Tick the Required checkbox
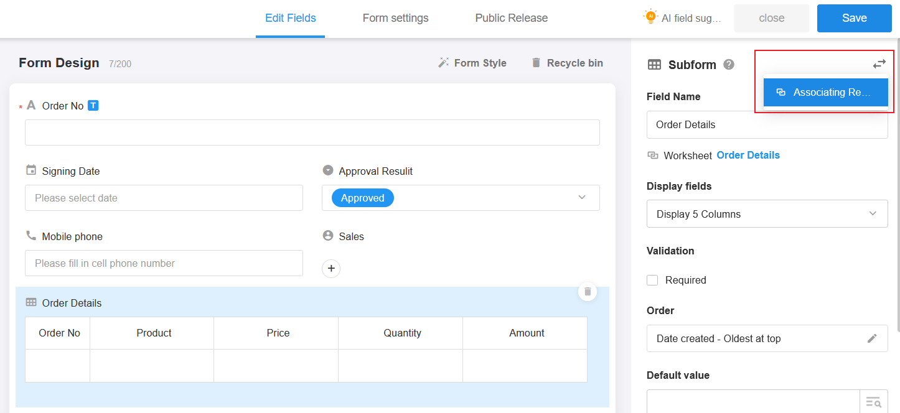Viewport: 900px width, 413px height. [652, 280]
